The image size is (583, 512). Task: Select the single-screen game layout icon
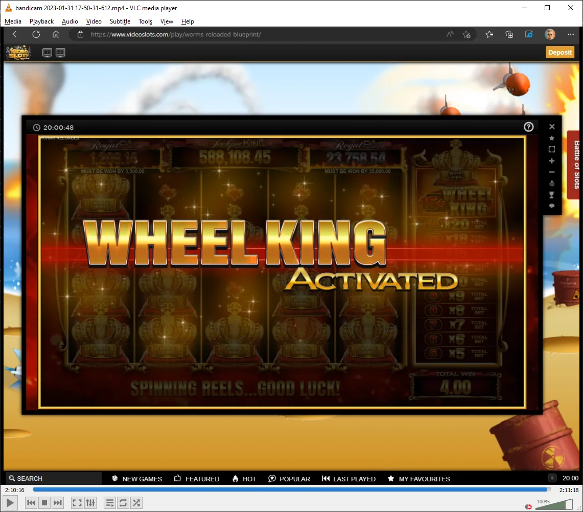(47, 53)
